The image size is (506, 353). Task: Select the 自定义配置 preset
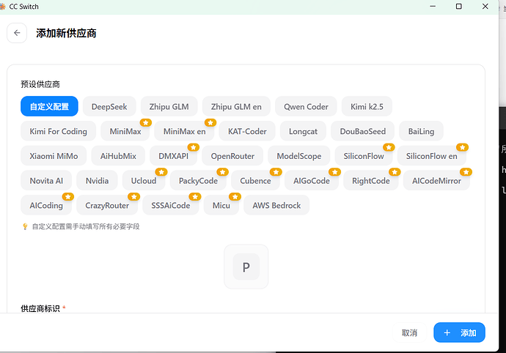pos(49,106)
